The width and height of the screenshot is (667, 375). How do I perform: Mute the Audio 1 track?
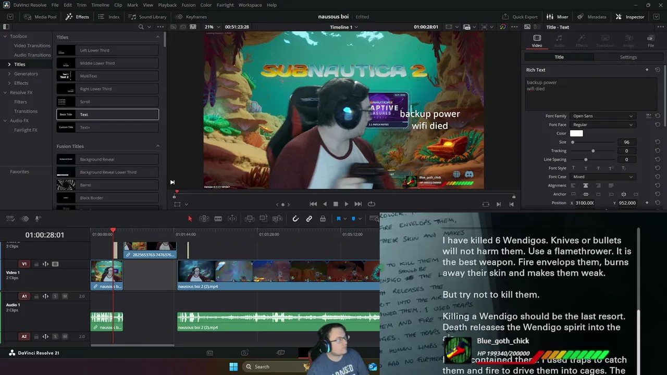[65, 296]
